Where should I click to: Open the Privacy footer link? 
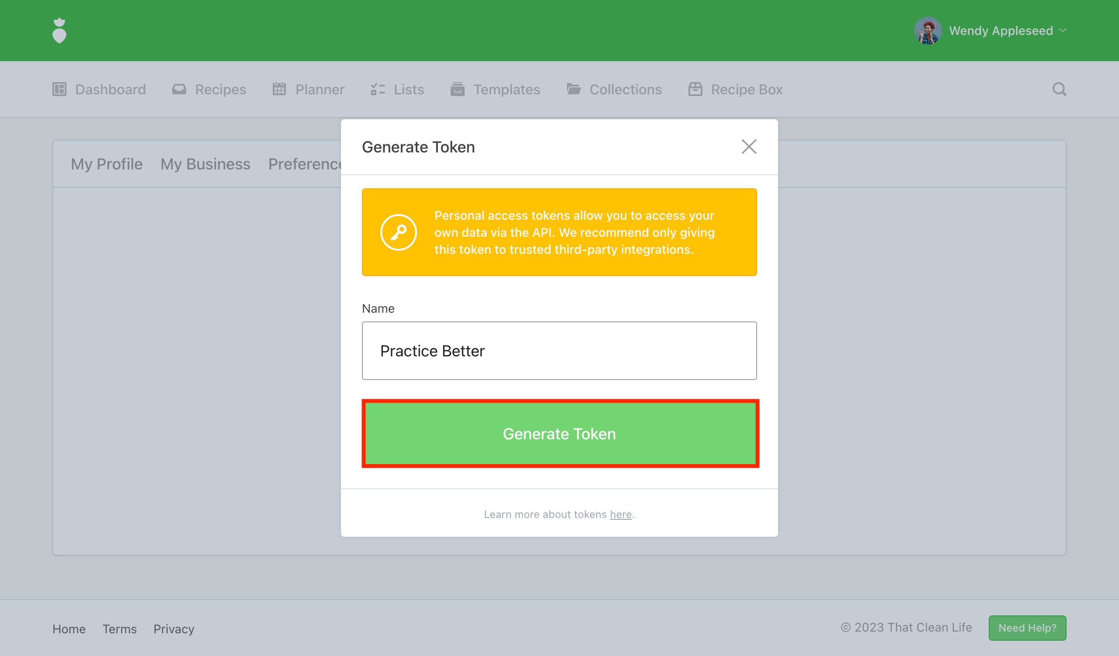click(x=174, y=629)
